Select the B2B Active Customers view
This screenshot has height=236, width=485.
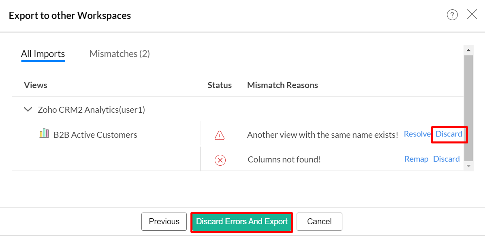pos(95,135)
